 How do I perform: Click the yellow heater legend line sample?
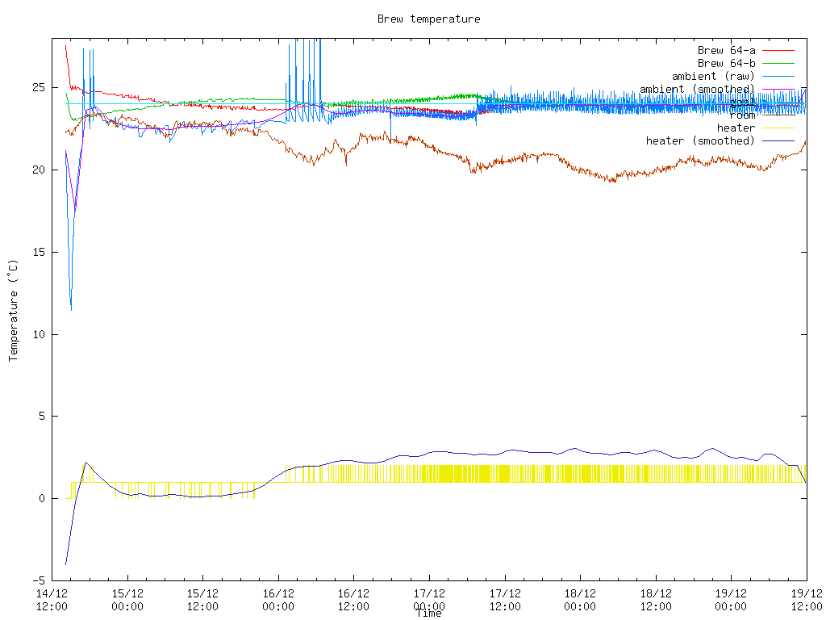tap(778, 128)
